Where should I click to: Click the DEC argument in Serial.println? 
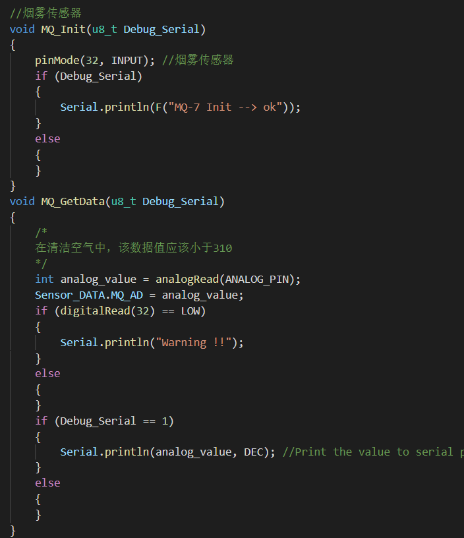pyautogui.click(x=254, y=452)
